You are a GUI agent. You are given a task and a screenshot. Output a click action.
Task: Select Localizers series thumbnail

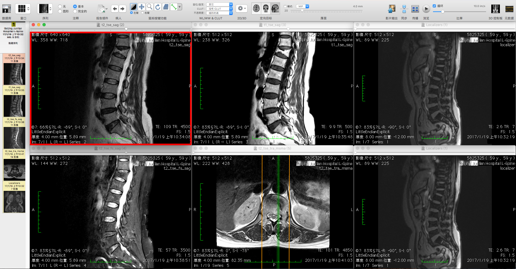pos(14,202)
